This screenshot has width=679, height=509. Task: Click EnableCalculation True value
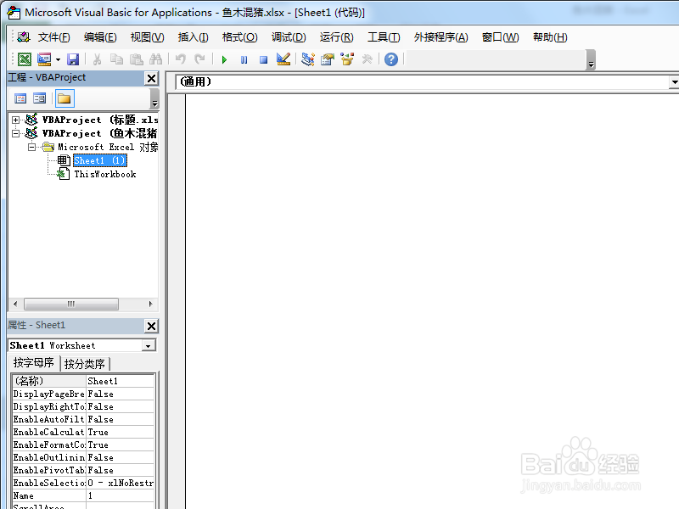pyautogui.click(x=121, y=432)
